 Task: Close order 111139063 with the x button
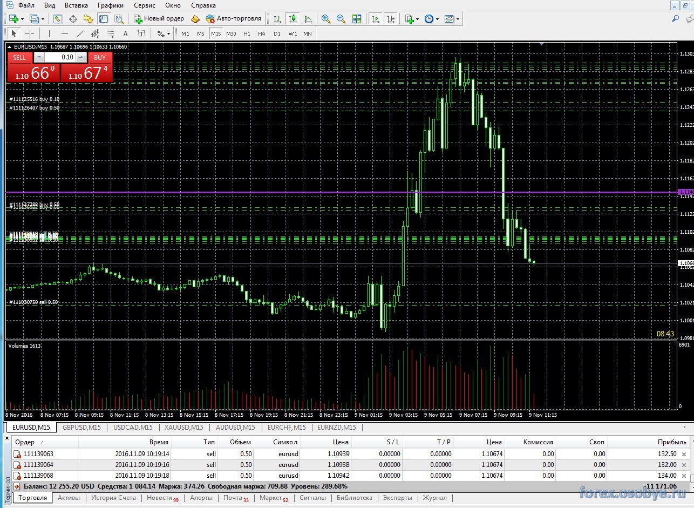(x=684, y=454)
